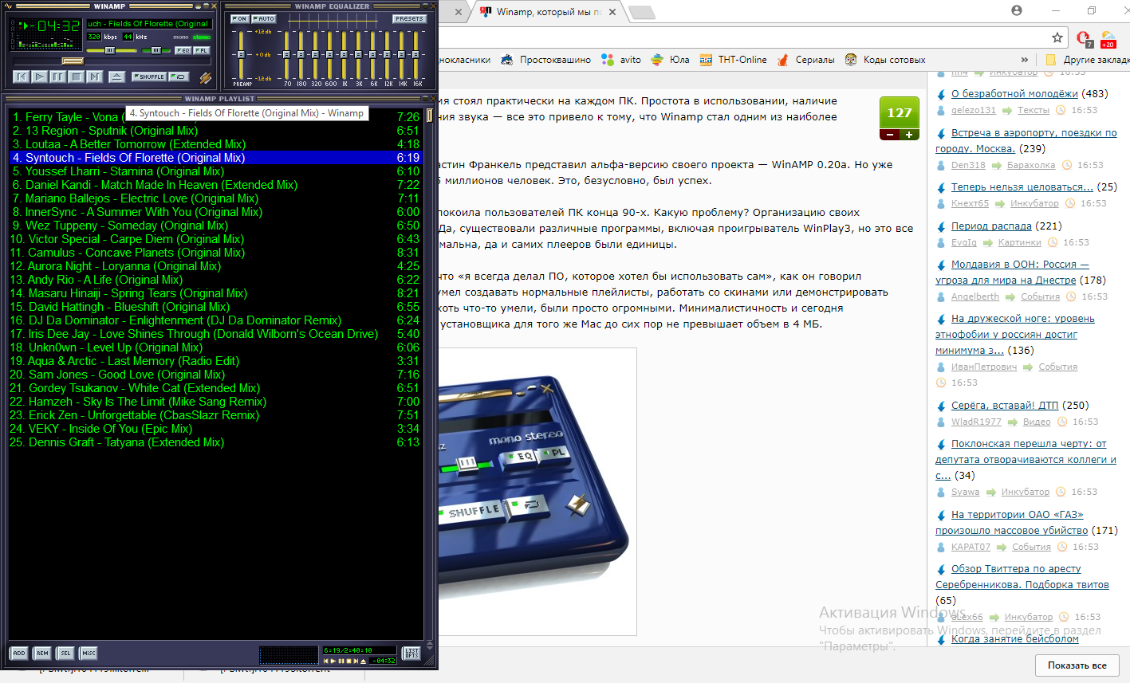
Task: Click the Winamp balance slider
Action: [156, 50]
